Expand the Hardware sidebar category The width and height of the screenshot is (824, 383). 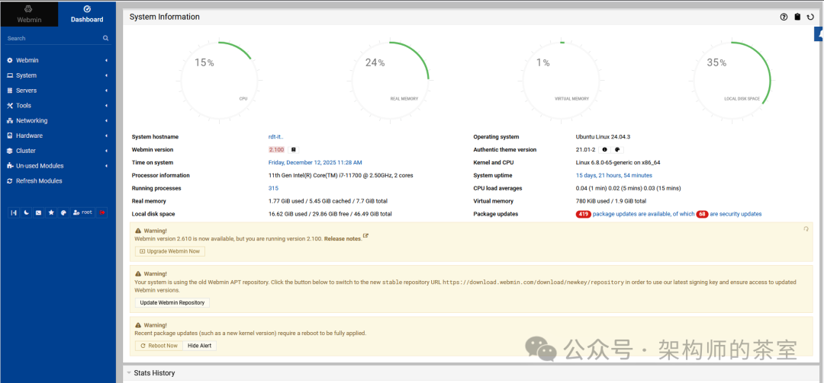click(x=58, y=136)
